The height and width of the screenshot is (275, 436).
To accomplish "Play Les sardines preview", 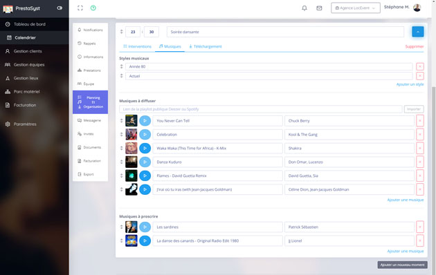I will point(145,227).
